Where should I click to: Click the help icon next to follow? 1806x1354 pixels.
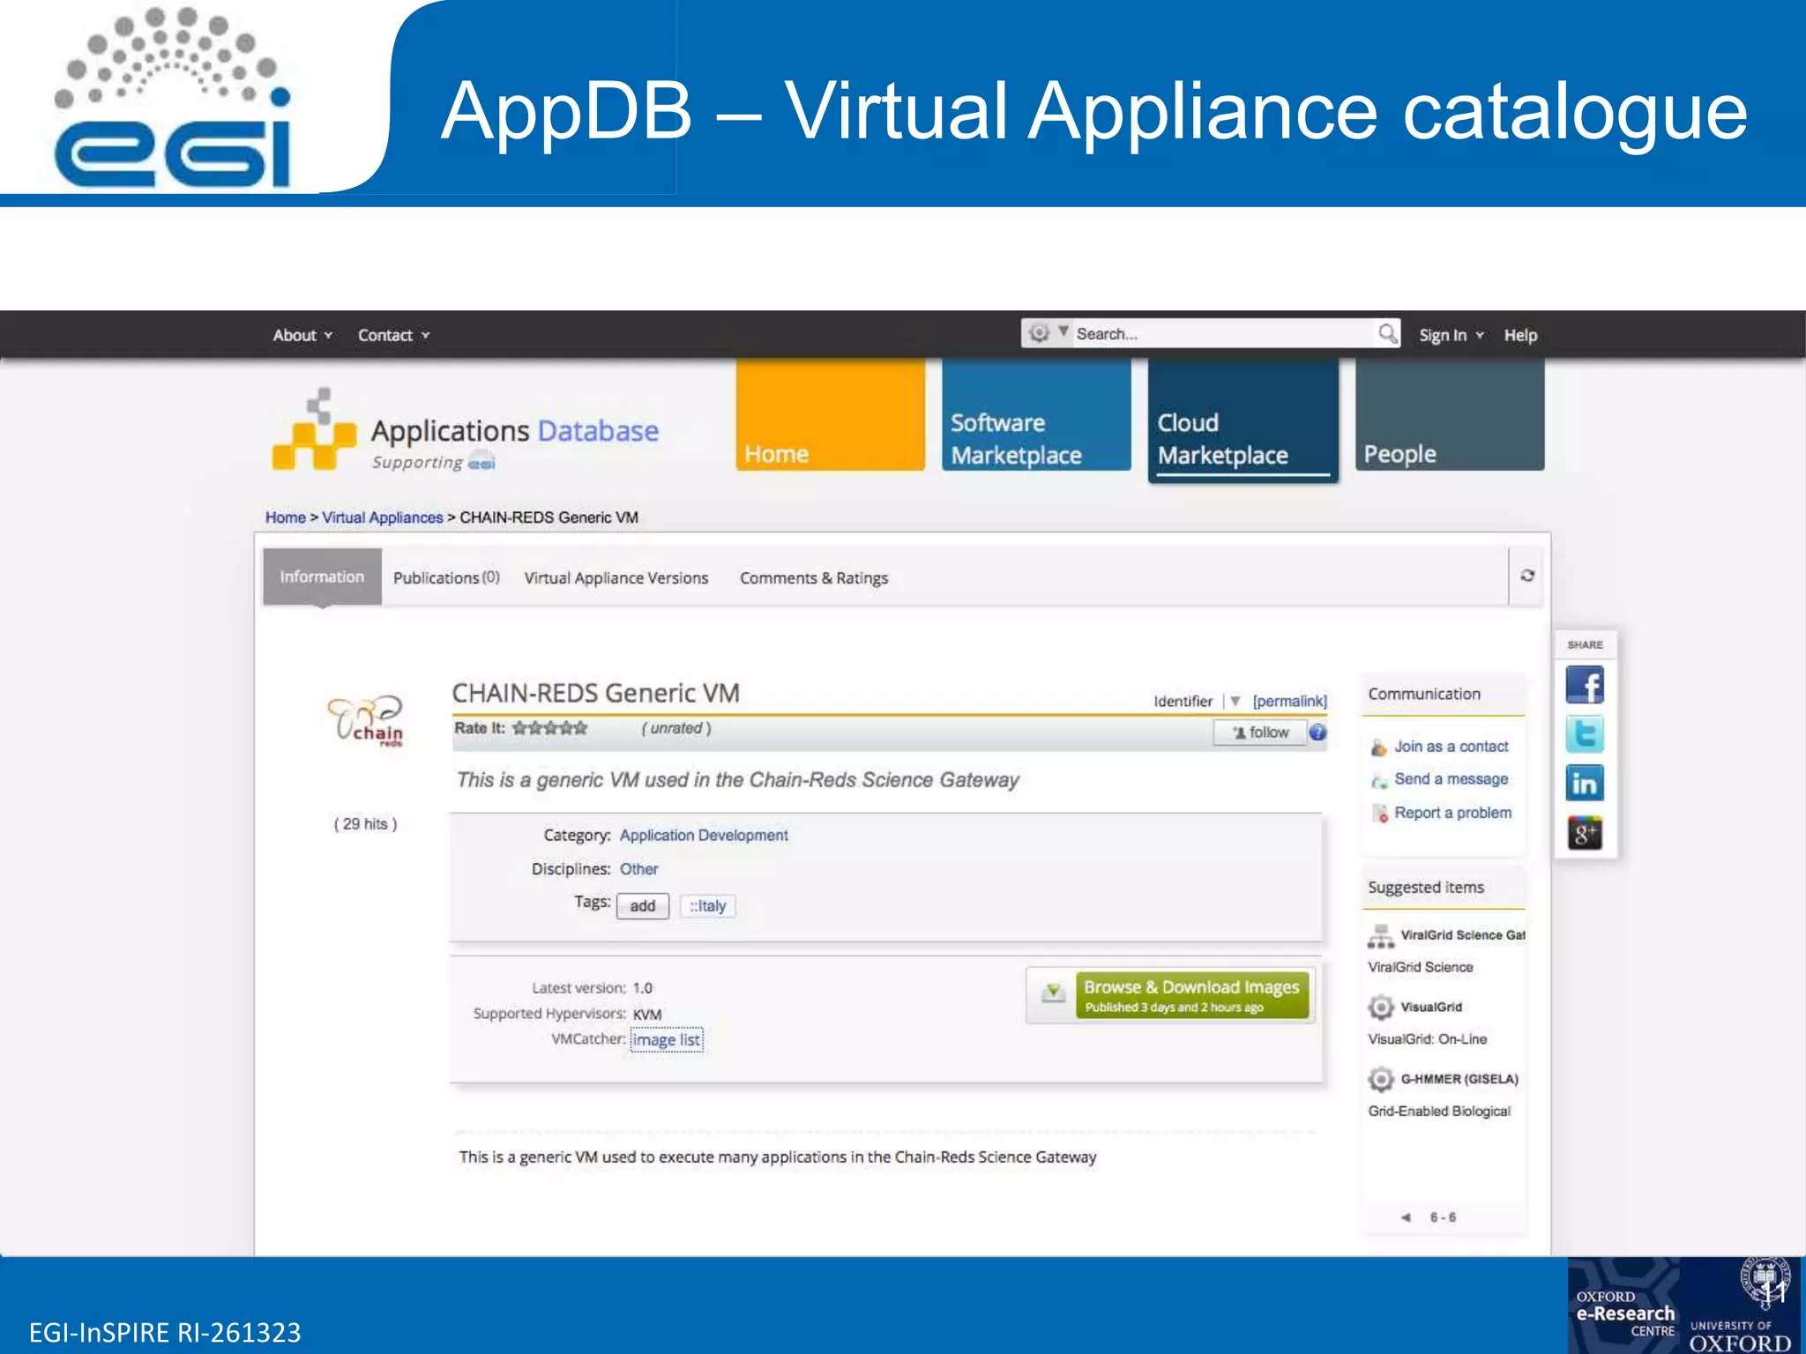(x=1317, y=733)
